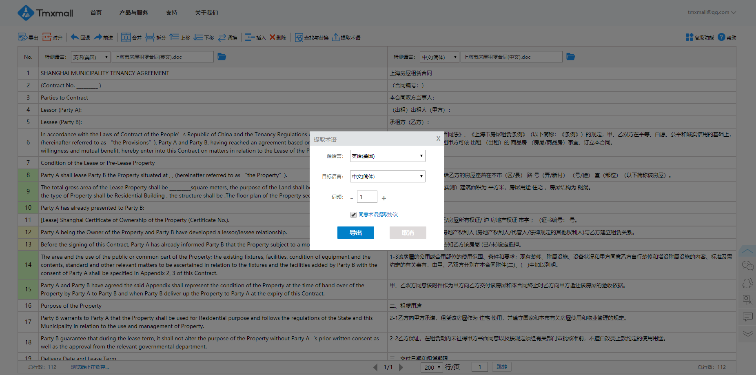Image resolution: width=756 pixels, height=375 pixels.
Task: Select 'Purpose of the Property' cell
Action: coord(213,306)
